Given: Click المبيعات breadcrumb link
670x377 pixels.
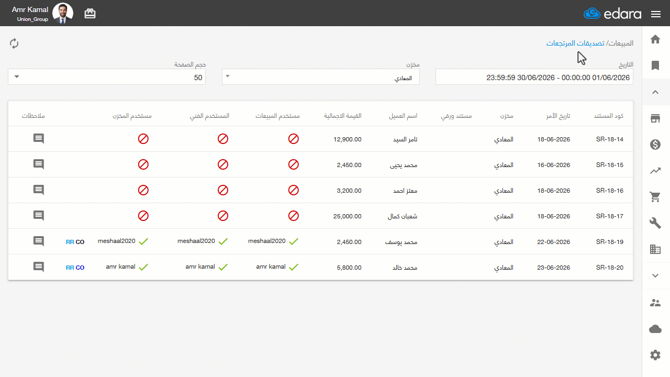Looking at the screenshot, I should (x=622, y=43).
